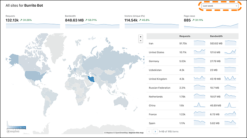Click China's 46.89 MB bandwidth value
Screen dimensions: 247x138
(215, 105)
